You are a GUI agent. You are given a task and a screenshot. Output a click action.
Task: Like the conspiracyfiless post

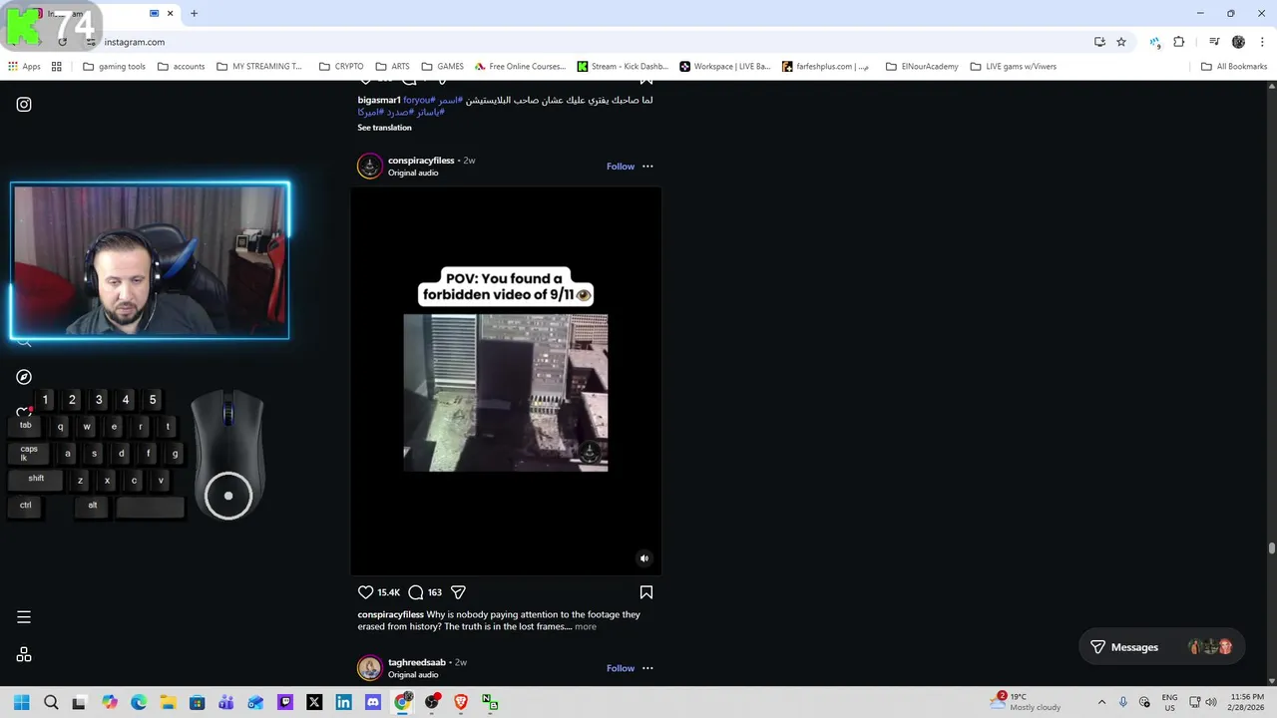[x=366, y=592]
